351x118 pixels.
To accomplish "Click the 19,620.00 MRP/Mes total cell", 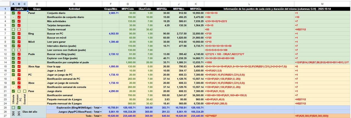I will [x=179, y=116].
